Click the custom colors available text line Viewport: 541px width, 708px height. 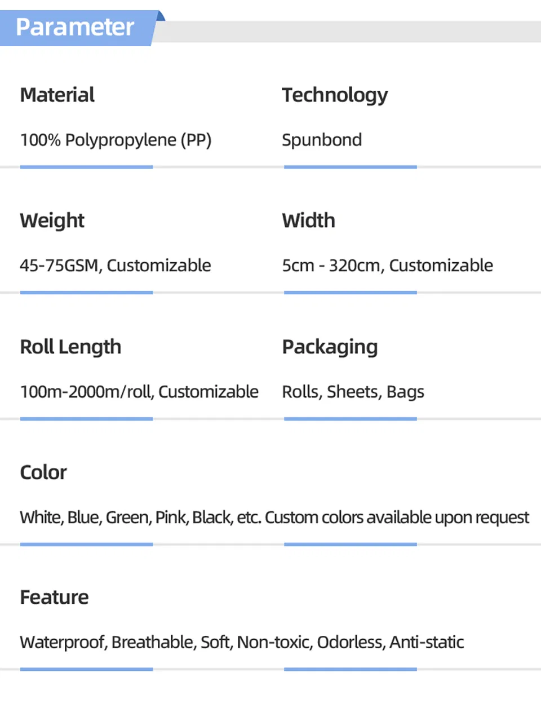coord(274,517)
